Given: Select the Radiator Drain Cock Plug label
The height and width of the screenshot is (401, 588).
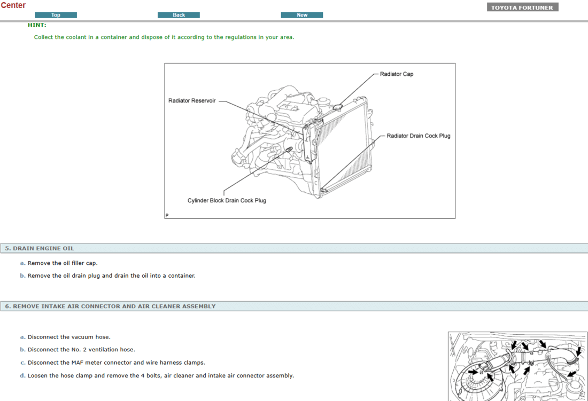Looking at the screenshot, I should 418,136.
